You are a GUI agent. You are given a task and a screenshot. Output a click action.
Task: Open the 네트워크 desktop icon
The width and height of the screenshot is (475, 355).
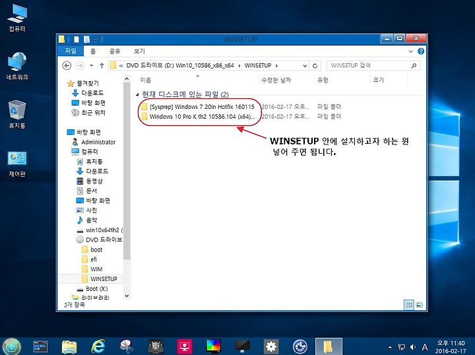[17, 66]
